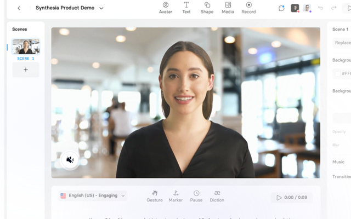Add a new scene with the plus button

[x=26, y=70]
